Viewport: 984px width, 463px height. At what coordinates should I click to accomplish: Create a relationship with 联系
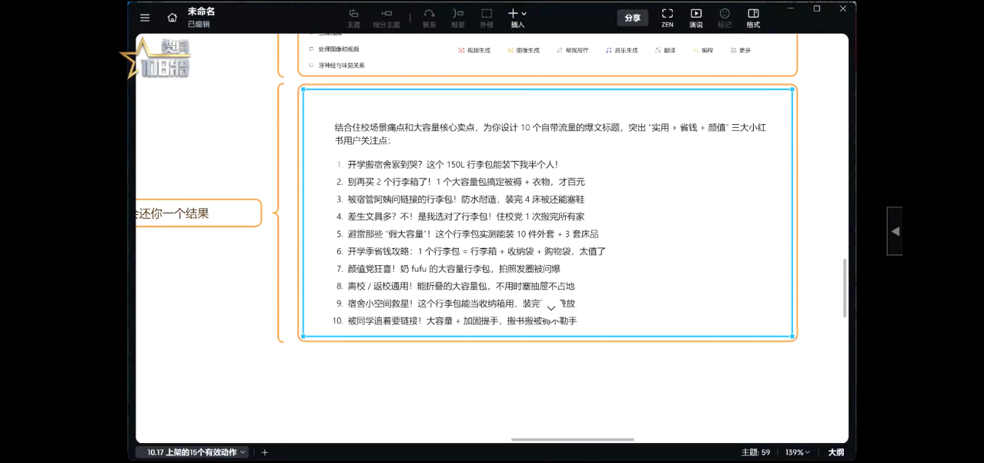(x=429, y=18)
